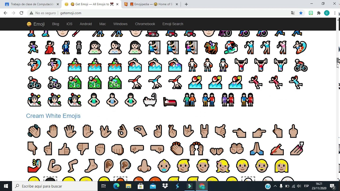Choose the ear with hearing aid emoji

coord(125,166)
